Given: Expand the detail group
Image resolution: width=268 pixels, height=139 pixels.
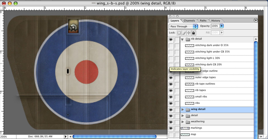Looking at the screenshot, I should [183, 116].
